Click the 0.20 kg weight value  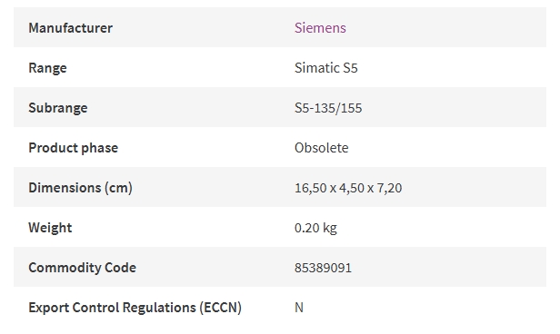(315, 228)
